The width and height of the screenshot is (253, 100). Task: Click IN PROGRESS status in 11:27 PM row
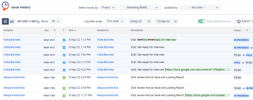[x=241, y=96]
